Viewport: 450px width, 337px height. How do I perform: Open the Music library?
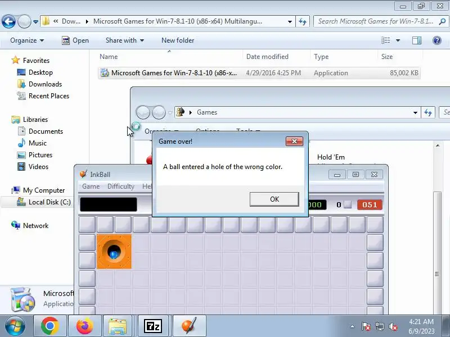[37, 143]
